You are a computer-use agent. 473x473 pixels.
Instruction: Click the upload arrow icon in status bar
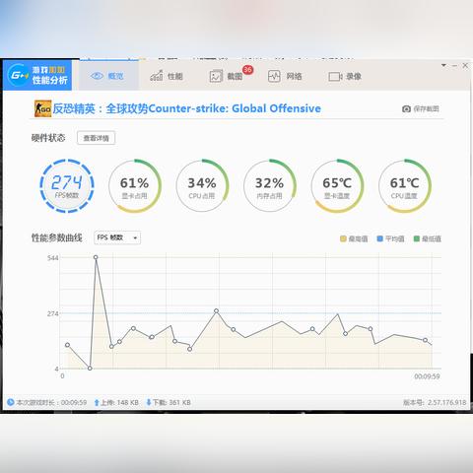point(97,402)
